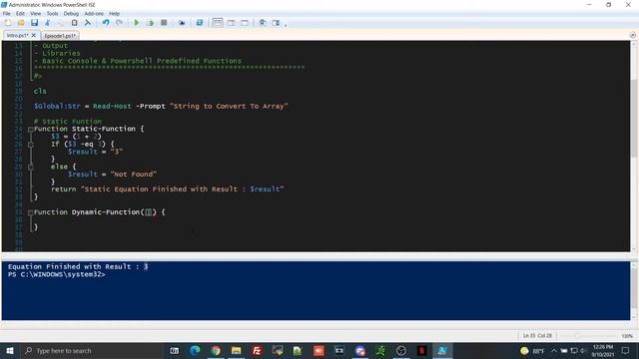Undo the last edit
639x359 pixels.
(x=106, y=23)
